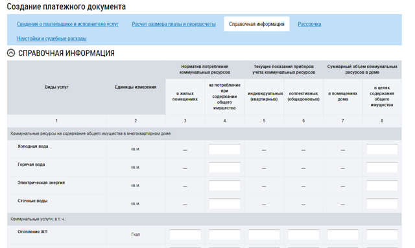Click 'Текущие показания приборов учёта' header

coord(283,69)
